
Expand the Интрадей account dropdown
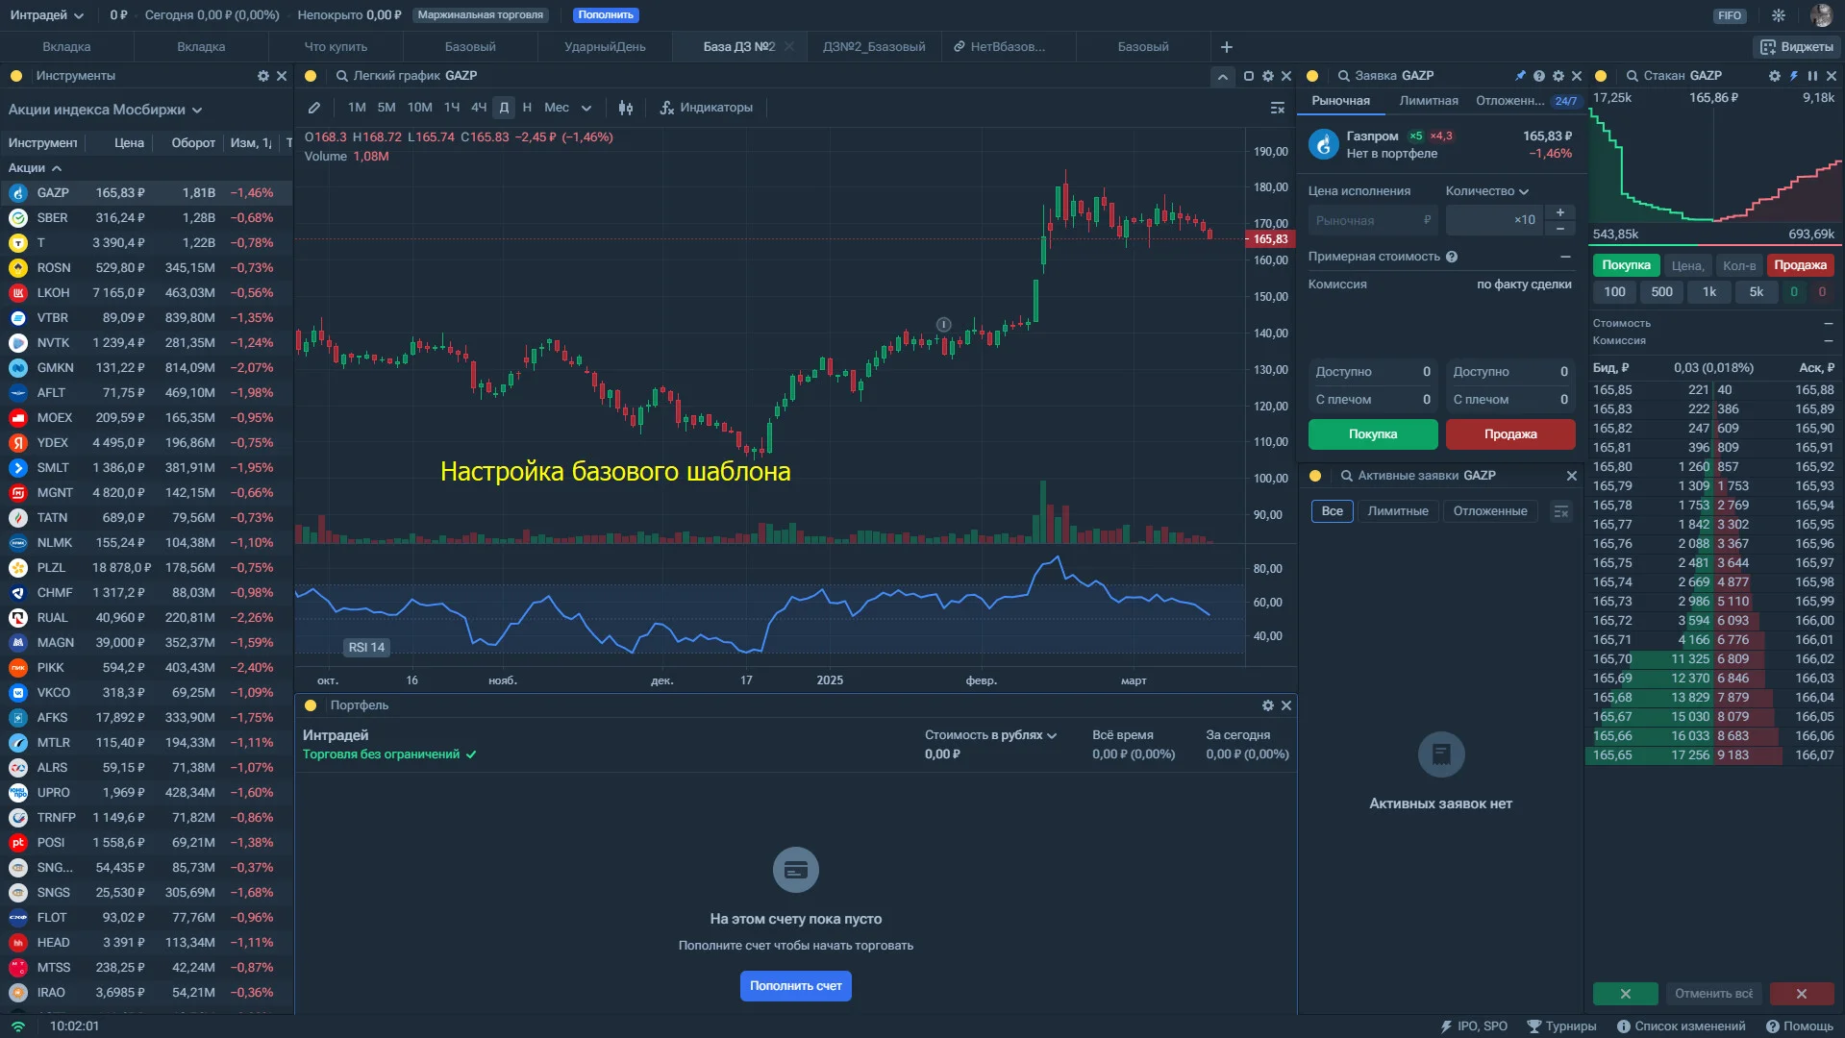pos(47,15)
